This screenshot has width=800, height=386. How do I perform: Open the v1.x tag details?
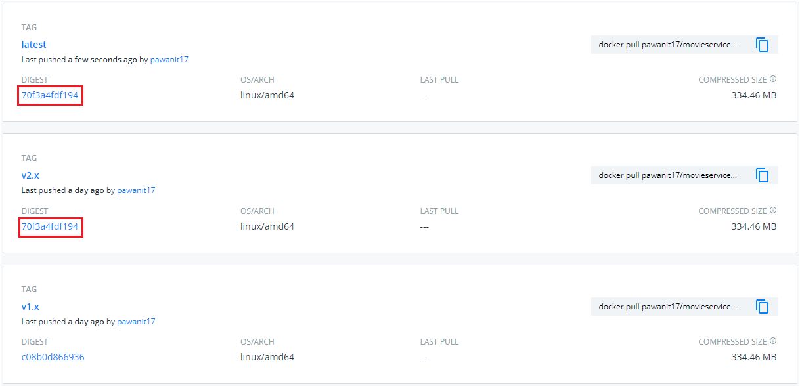(30, 306)
